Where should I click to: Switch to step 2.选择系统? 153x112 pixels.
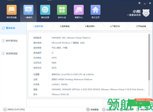(x=65, y=26)
